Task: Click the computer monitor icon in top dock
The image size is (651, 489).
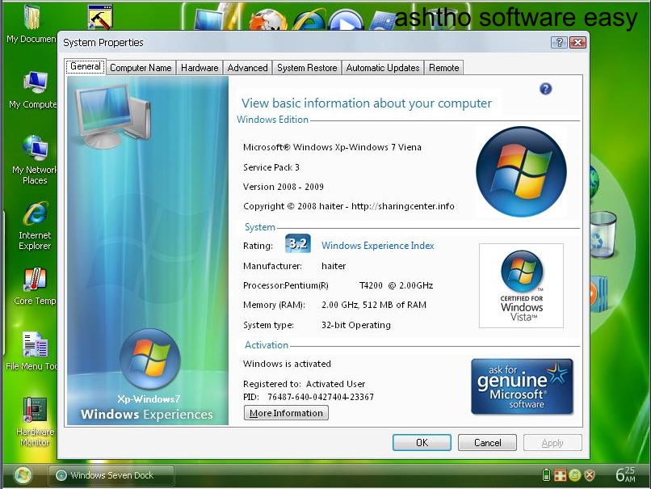Action: [209, 19]
